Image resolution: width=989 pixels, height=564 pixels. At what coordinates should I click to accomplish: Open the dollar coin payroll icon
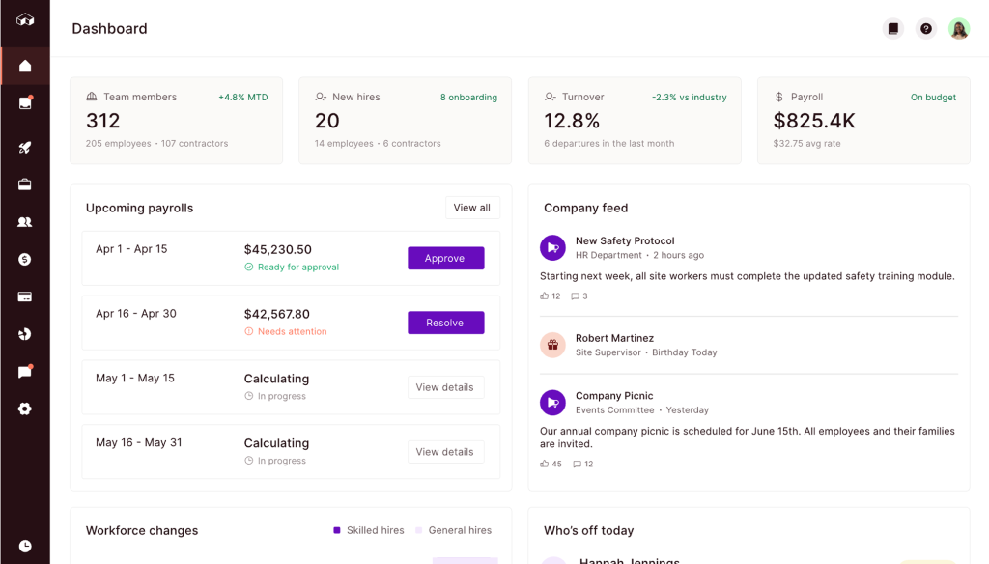coord(25,260)
